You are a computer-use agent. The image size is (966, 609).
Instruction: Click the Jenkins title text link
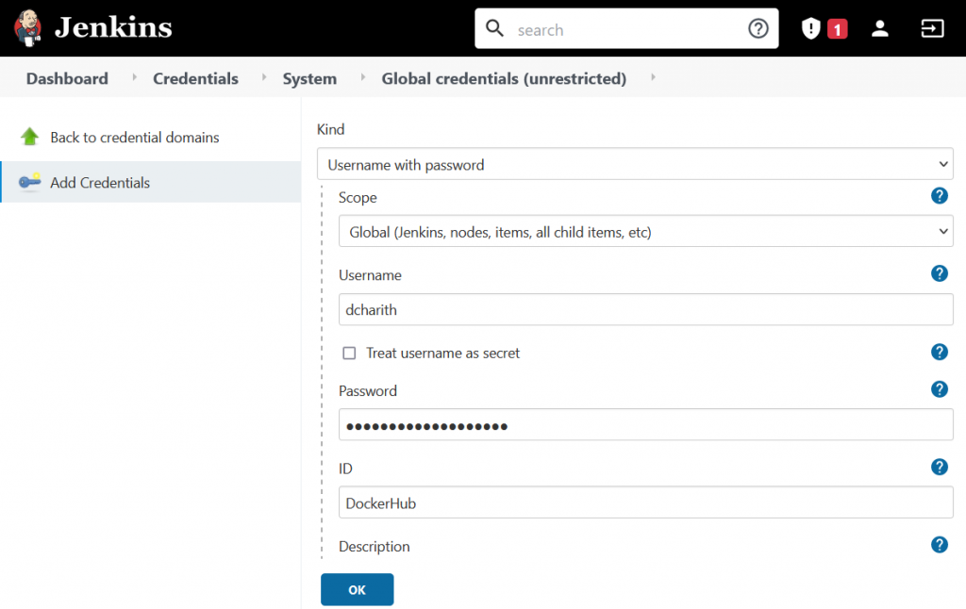pyautogui.click(x=113, y=27)
